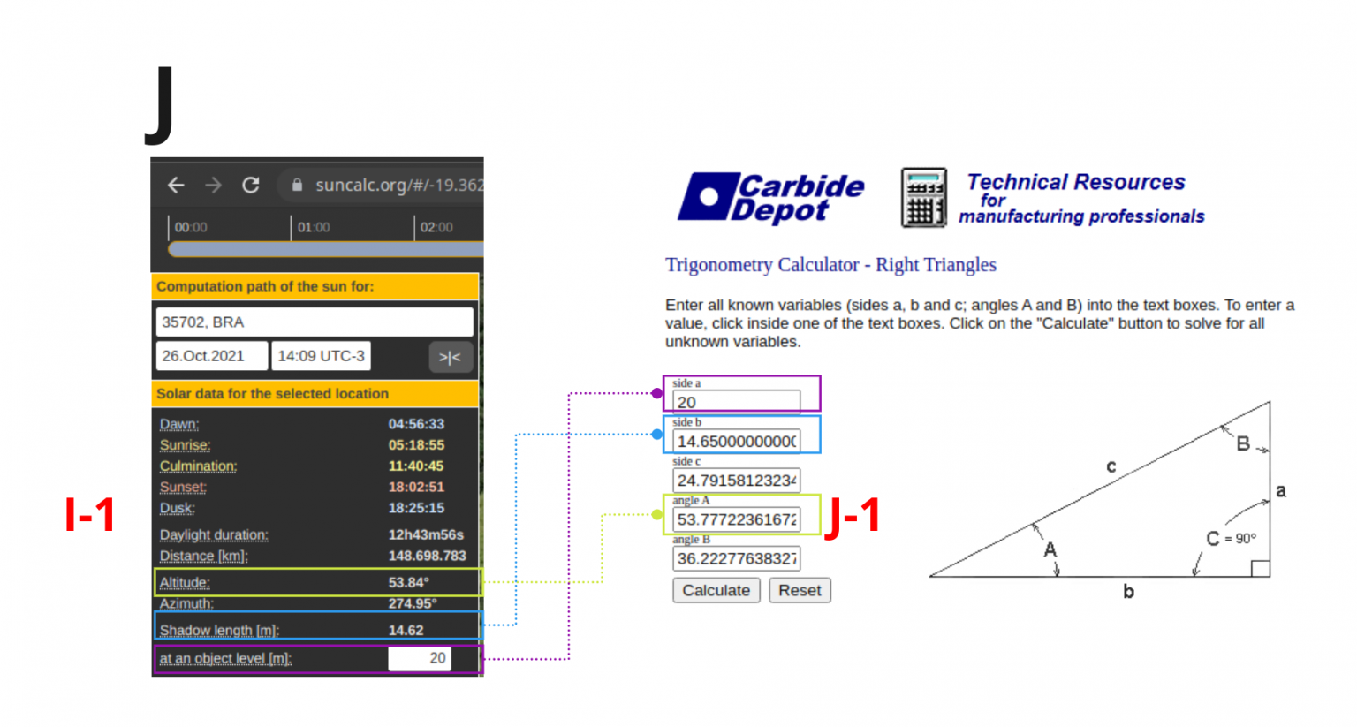Click the side a input field
The width and height of the screenshot is (1357, 727).
736,402
